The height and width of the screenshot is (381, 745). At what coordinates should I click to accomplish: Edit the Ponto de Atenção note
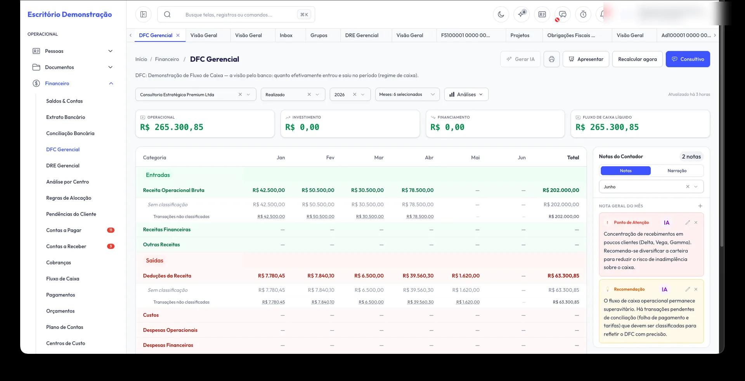click(x=688, y=223)
